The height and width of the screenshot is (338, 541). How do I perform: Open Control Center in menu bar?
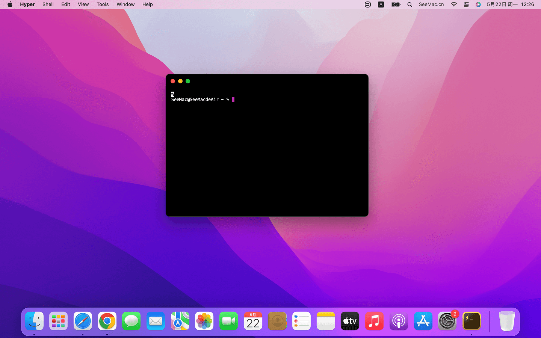tap(466, 5)
